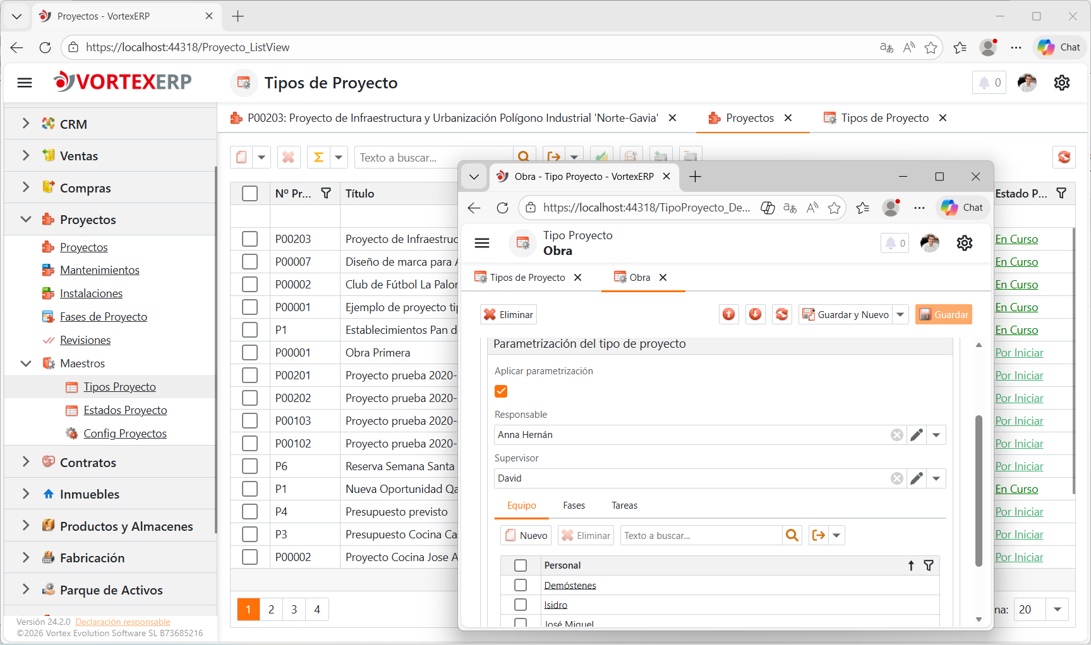Check the Obra Primera row checkbox
The image size is (1091, 645).
pyautogui.click(x=250, y=352)
